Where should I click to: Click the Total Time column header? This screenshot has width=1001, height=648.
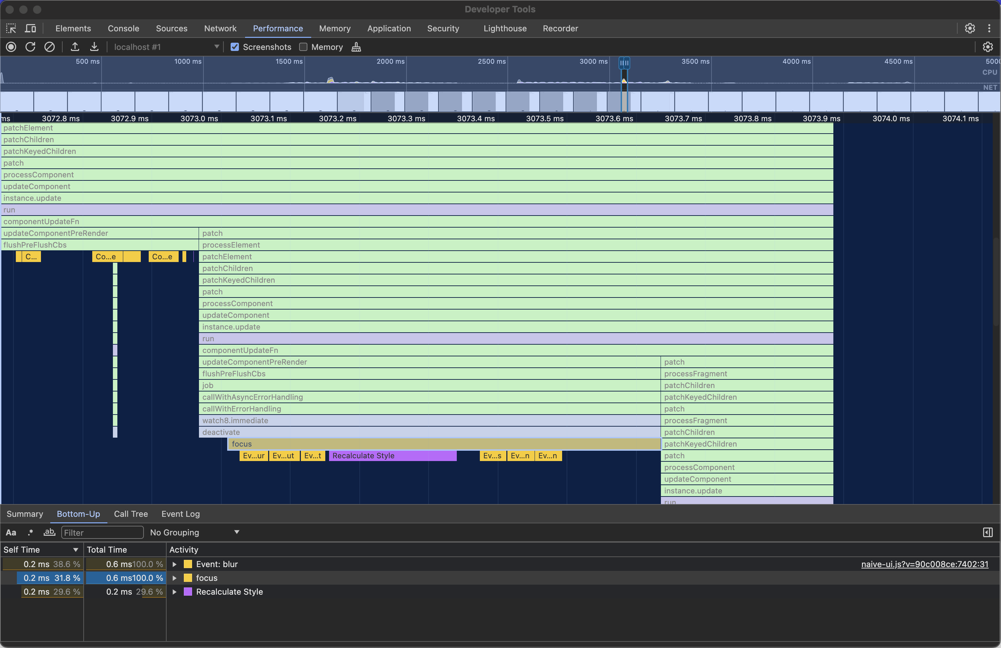point(125,550)
